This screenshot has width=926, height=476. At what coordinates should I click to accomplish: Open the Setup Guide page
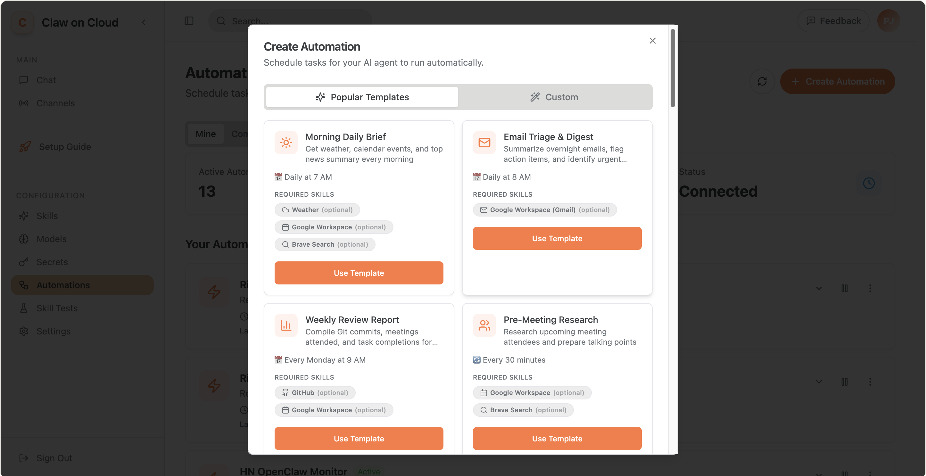(65, 147)
